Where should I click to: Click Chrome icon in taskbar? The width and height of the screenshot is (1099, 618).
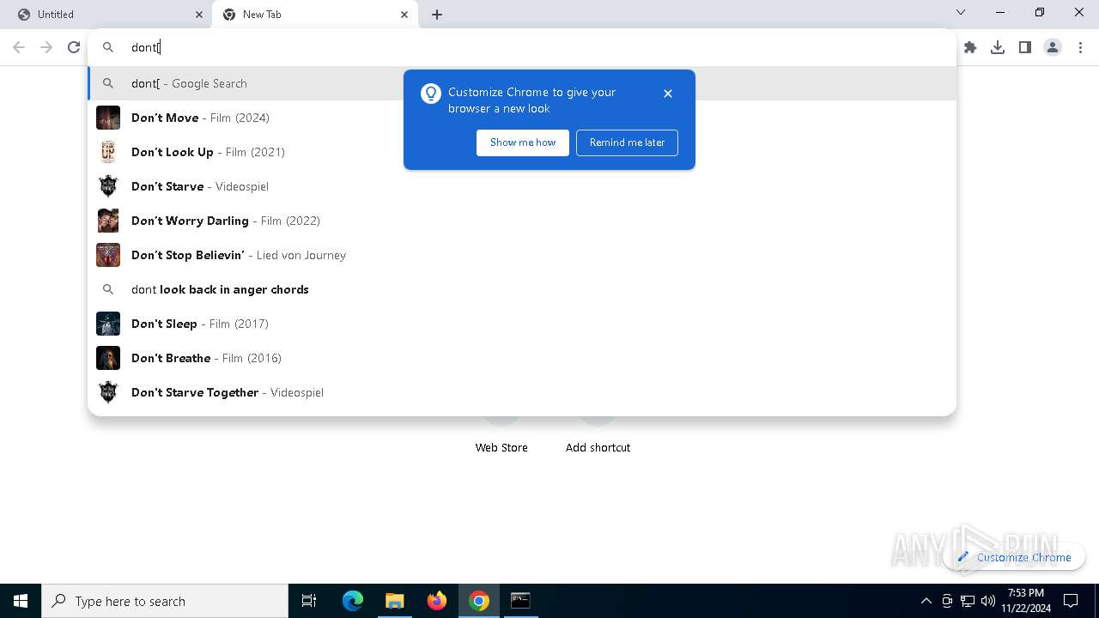(479, 601)
